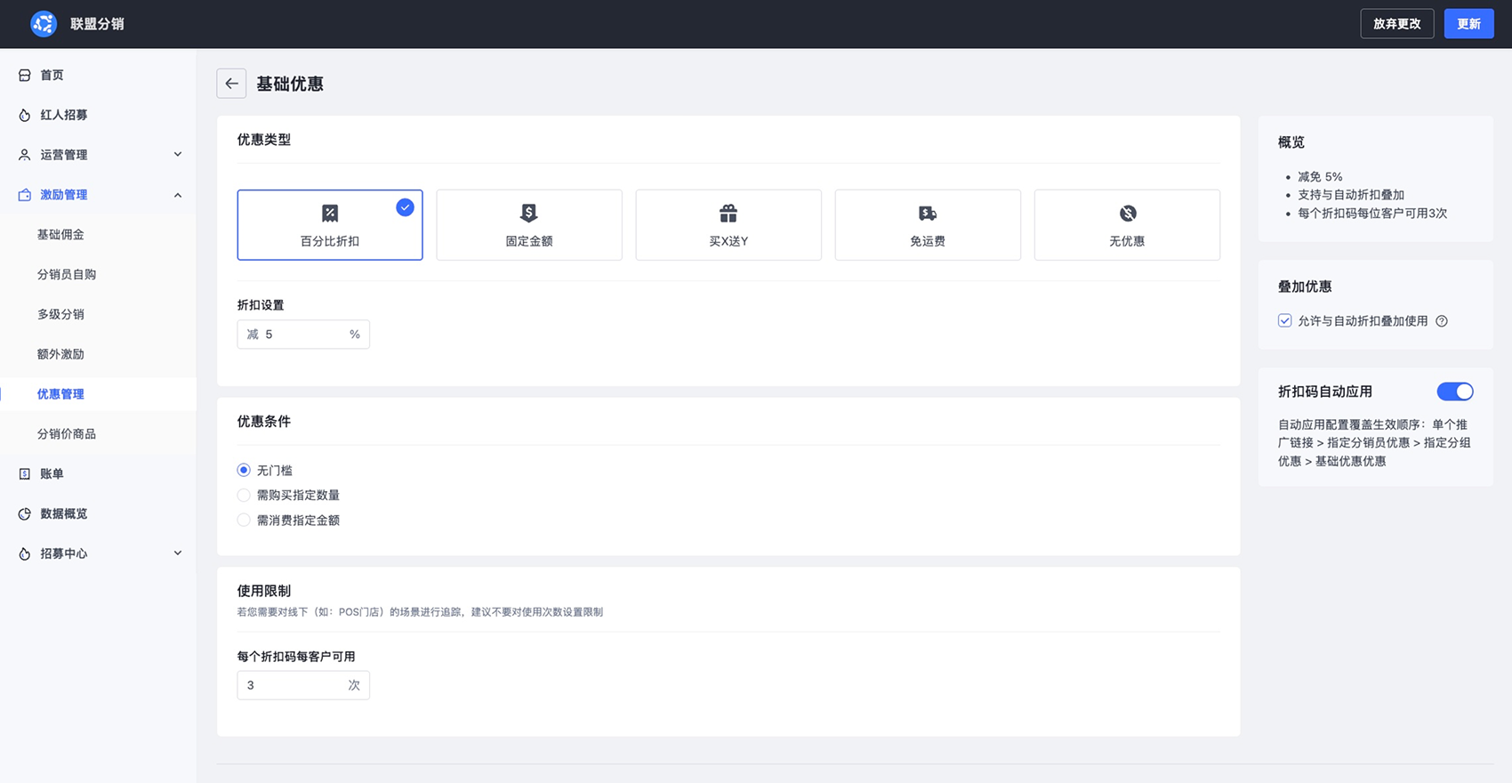Image resolution: width=1512 pixels, height=783 pixels.
Task: Uncheck 允许与自动折扣叠加使用 checkbox
Action: pos(1284,320)
